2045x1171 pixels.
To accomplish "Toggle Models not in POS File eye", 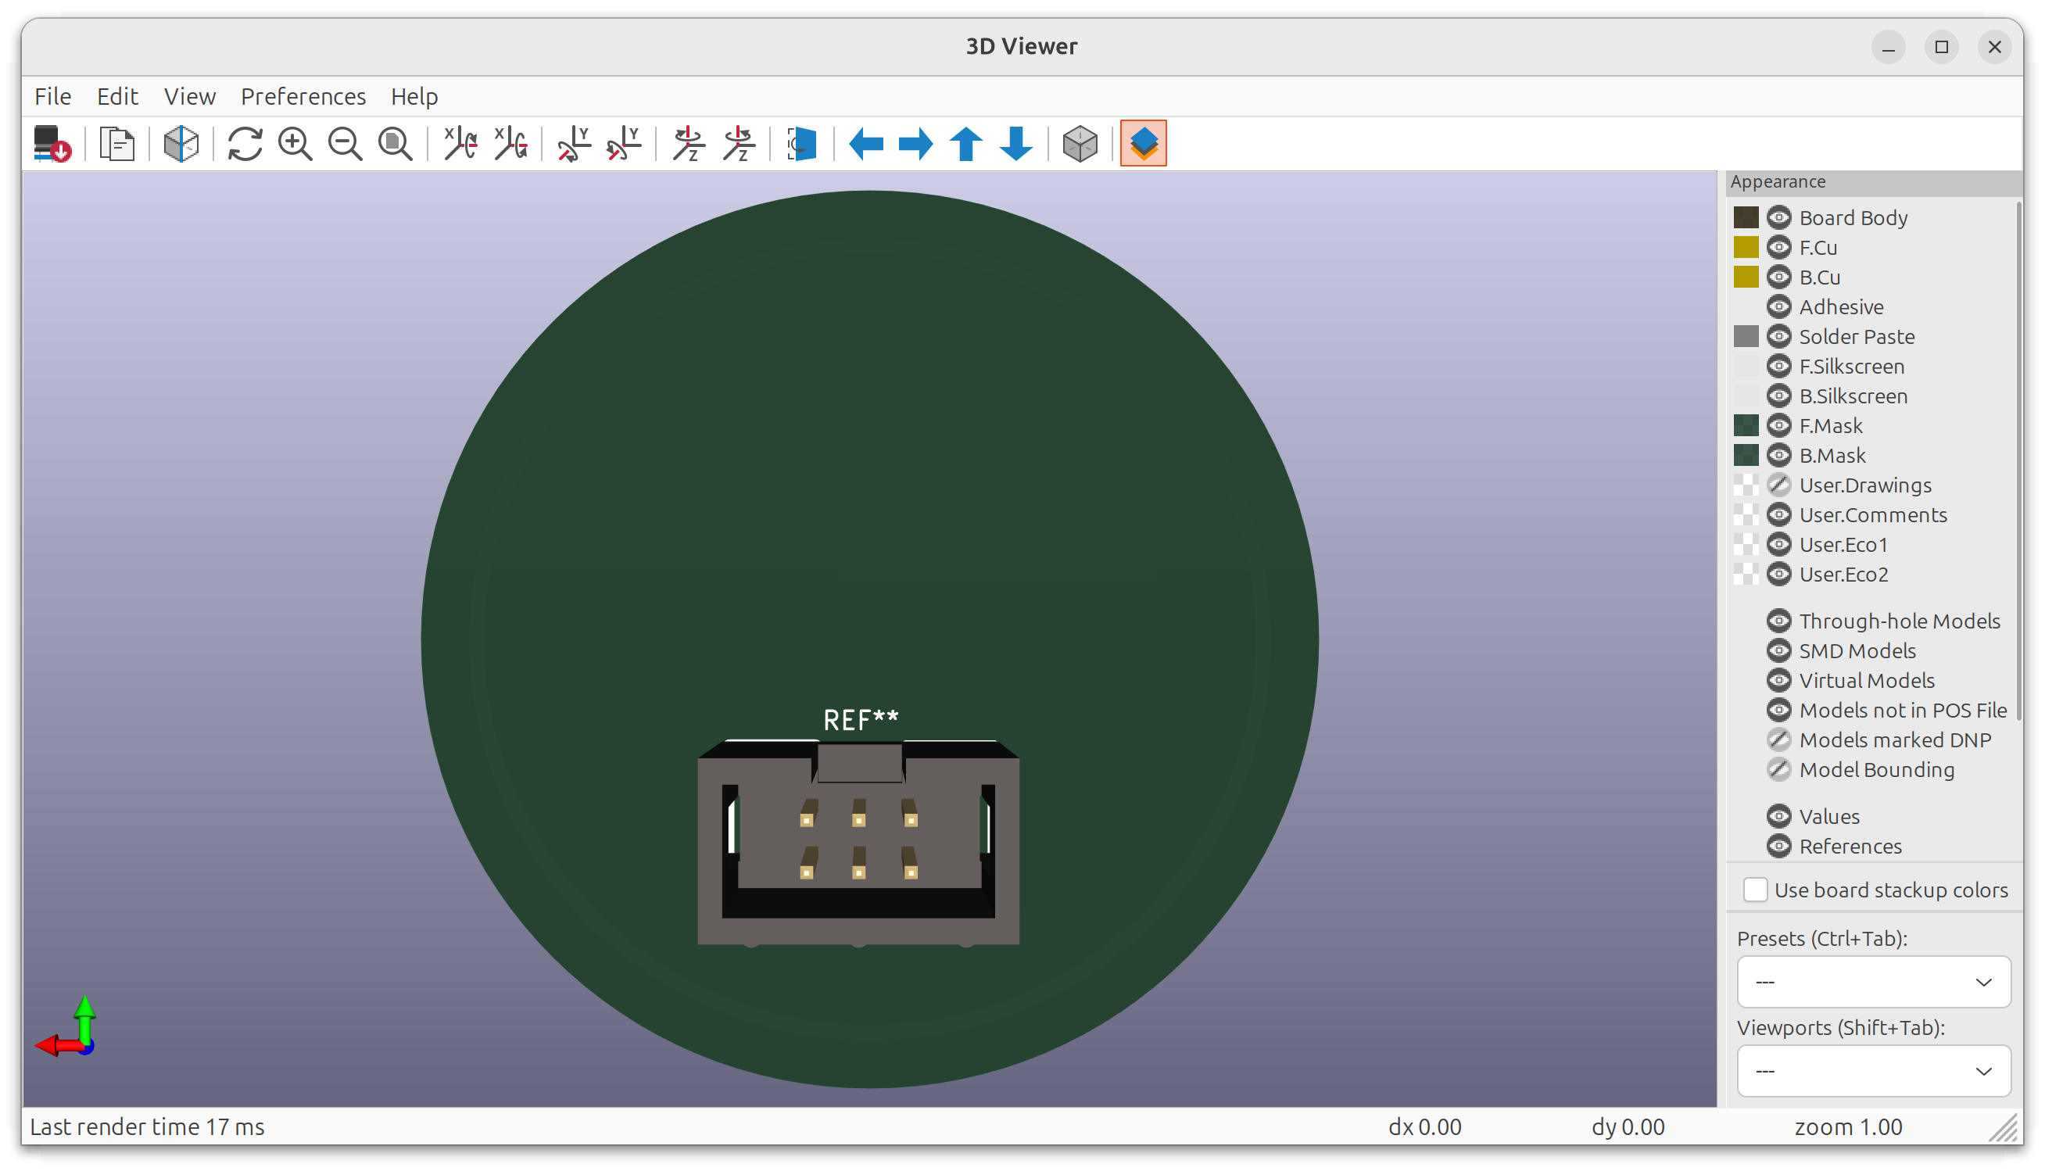I will coord(1778,711).
